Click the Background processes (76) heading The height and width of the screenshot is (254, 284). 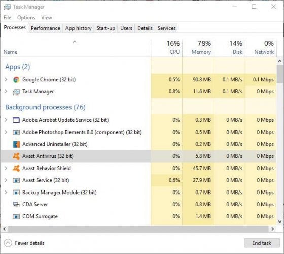tap(45, 107)
